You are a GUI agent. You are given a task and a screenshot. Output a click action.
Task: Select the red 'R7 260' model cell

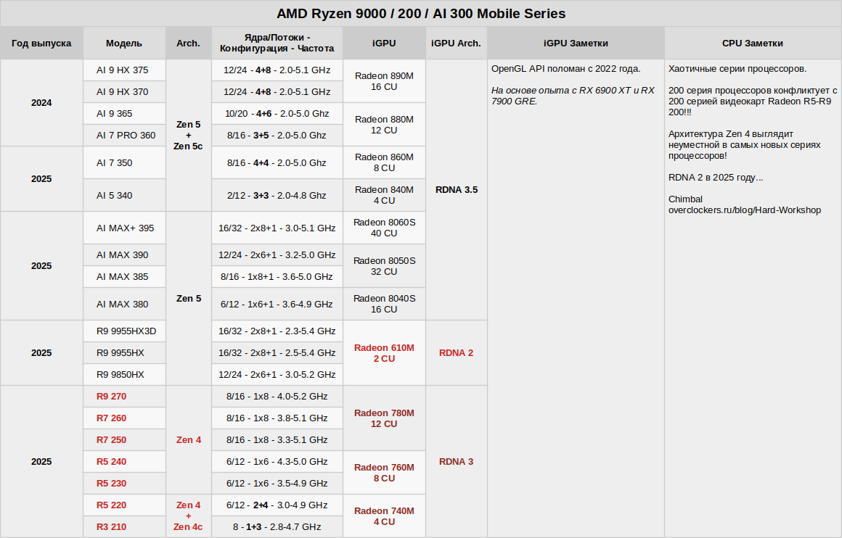pyautogui.click(x=124, y=418)
